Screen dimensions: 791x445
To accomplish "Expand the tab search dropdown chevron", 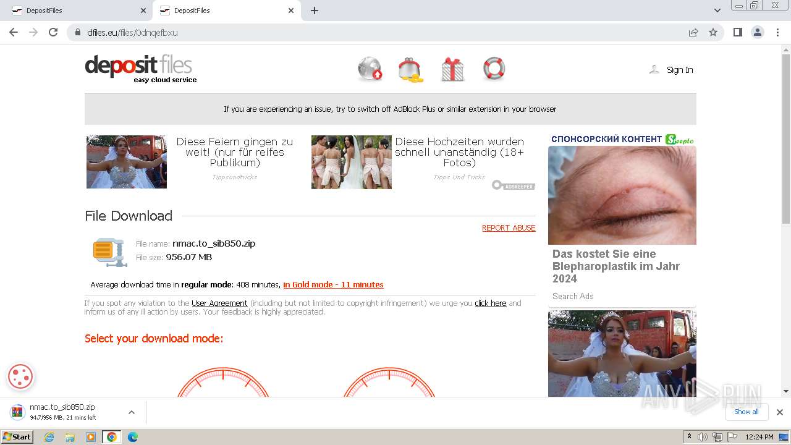I will coord(717,11).
